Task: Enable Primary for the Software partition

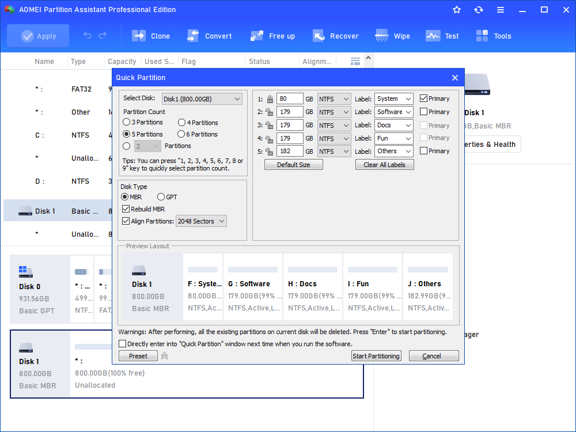Action: 424,112
